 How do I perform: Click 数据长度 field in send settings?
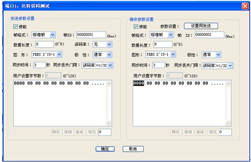tap(45, 44)
